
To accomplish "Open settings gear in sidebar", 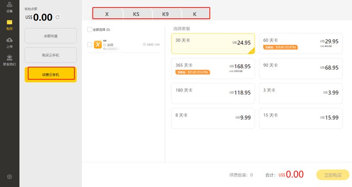I will [x=9, y=177].
